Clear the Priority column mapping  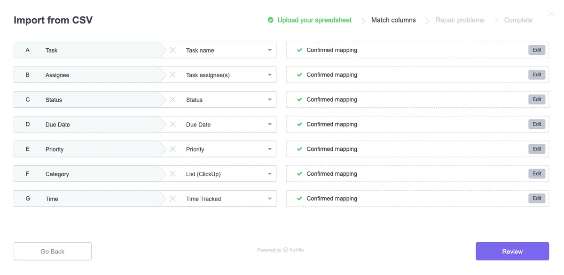coord(172,149)
